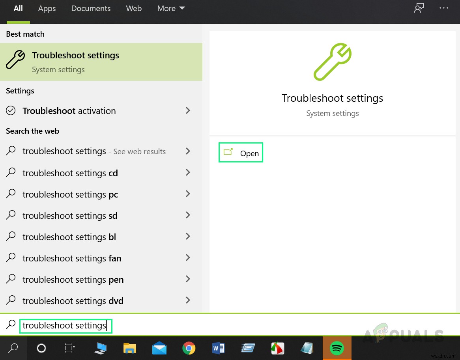Open the Snagit-style capture app on the taskbar
Screen dimensions: 460x360
pyautogui.click(x=277, y=348)
